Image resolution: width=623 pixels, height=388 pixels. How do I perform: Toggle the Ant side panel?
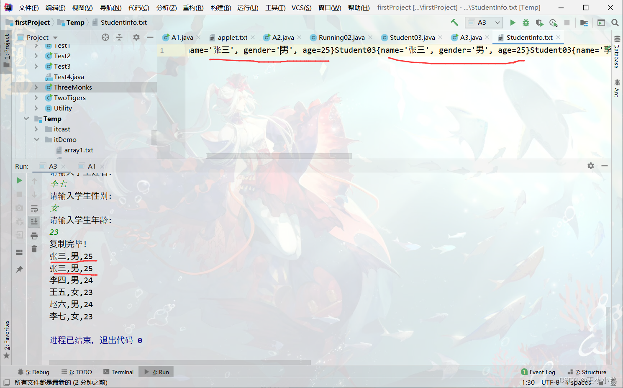(617, 88)
